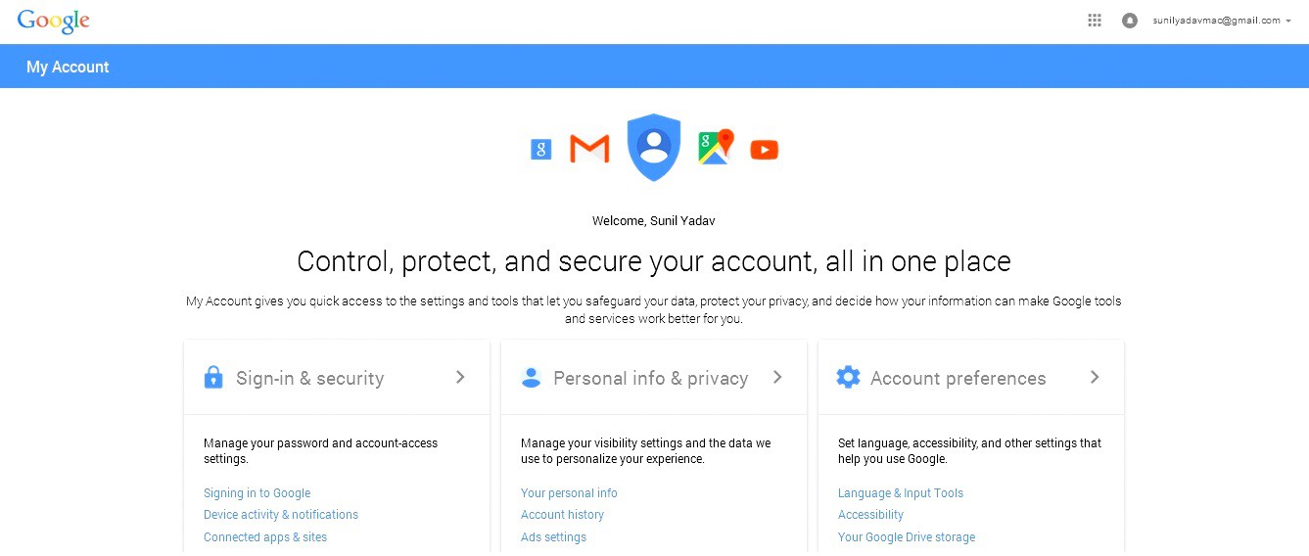Click the Google Search icon
Screen dimensions: 1309x556
click(x=541, y=149)
